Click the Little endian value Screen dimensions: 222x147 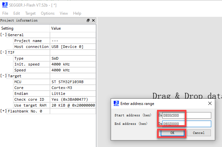click(58, 94)
